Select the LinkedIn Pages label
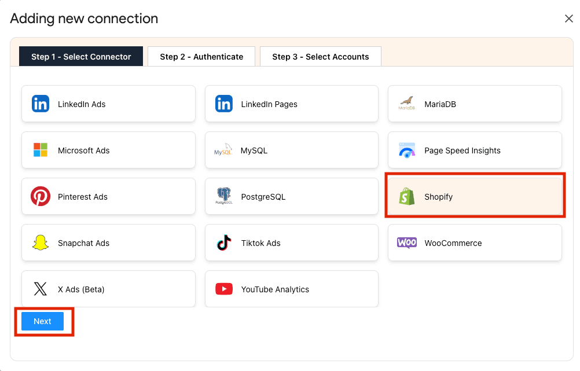Image resolution: width=580 pixels, height=371 pixels. click(x=269, y=104)
